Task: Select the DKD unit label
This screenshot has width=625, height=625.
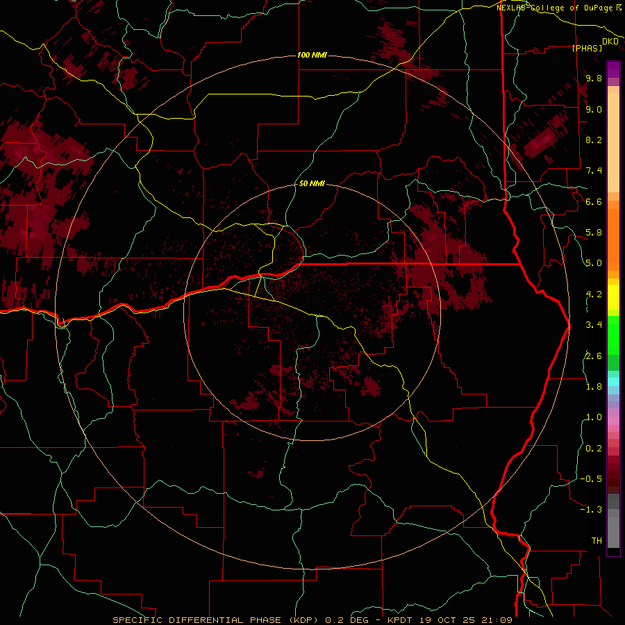Action: [610, 42]
